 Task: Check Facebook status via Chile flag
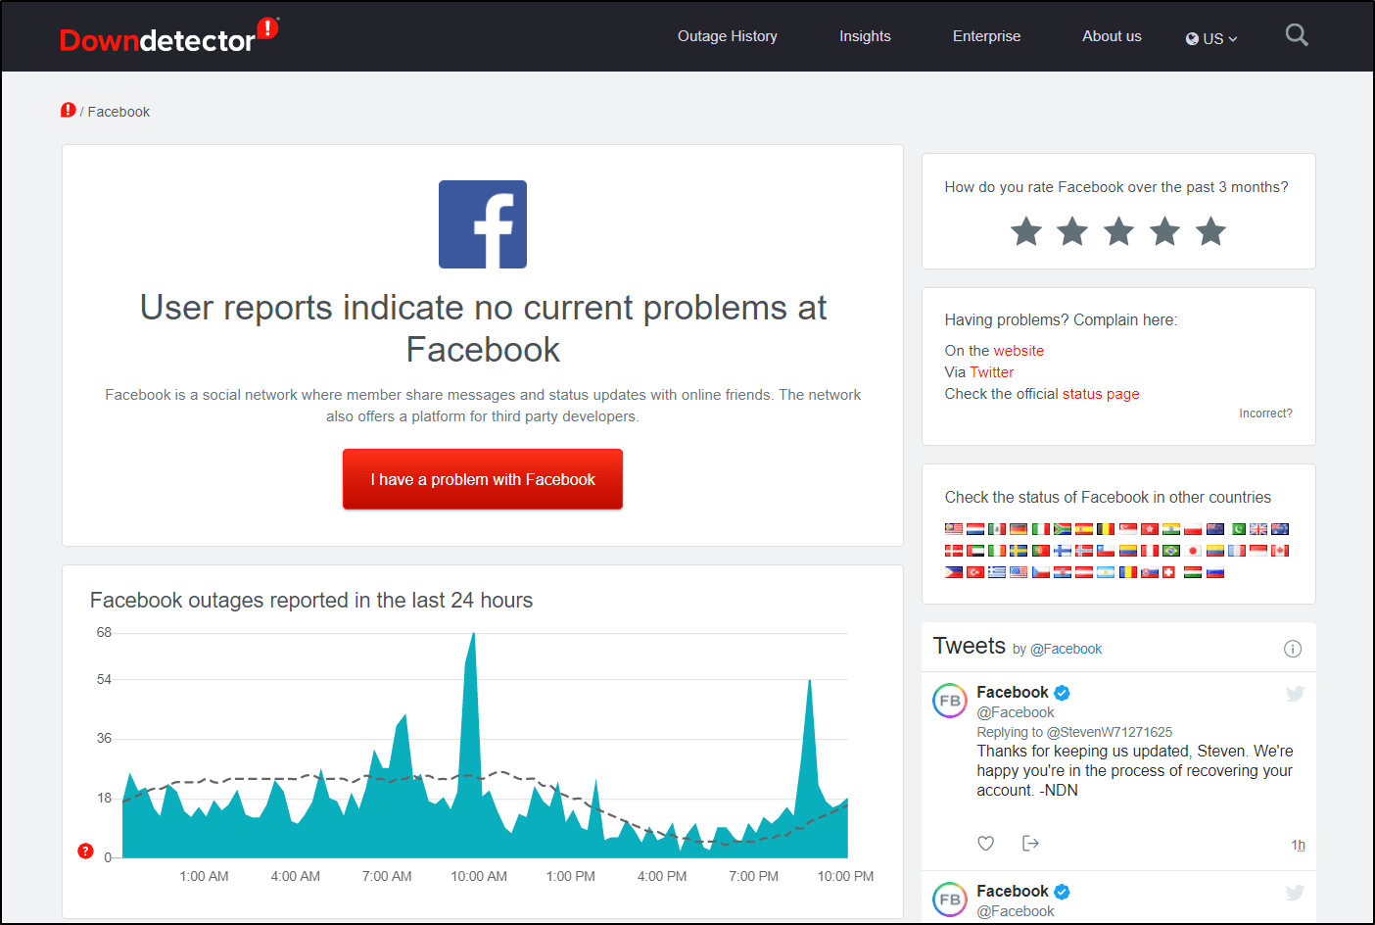pos(1106,551)
